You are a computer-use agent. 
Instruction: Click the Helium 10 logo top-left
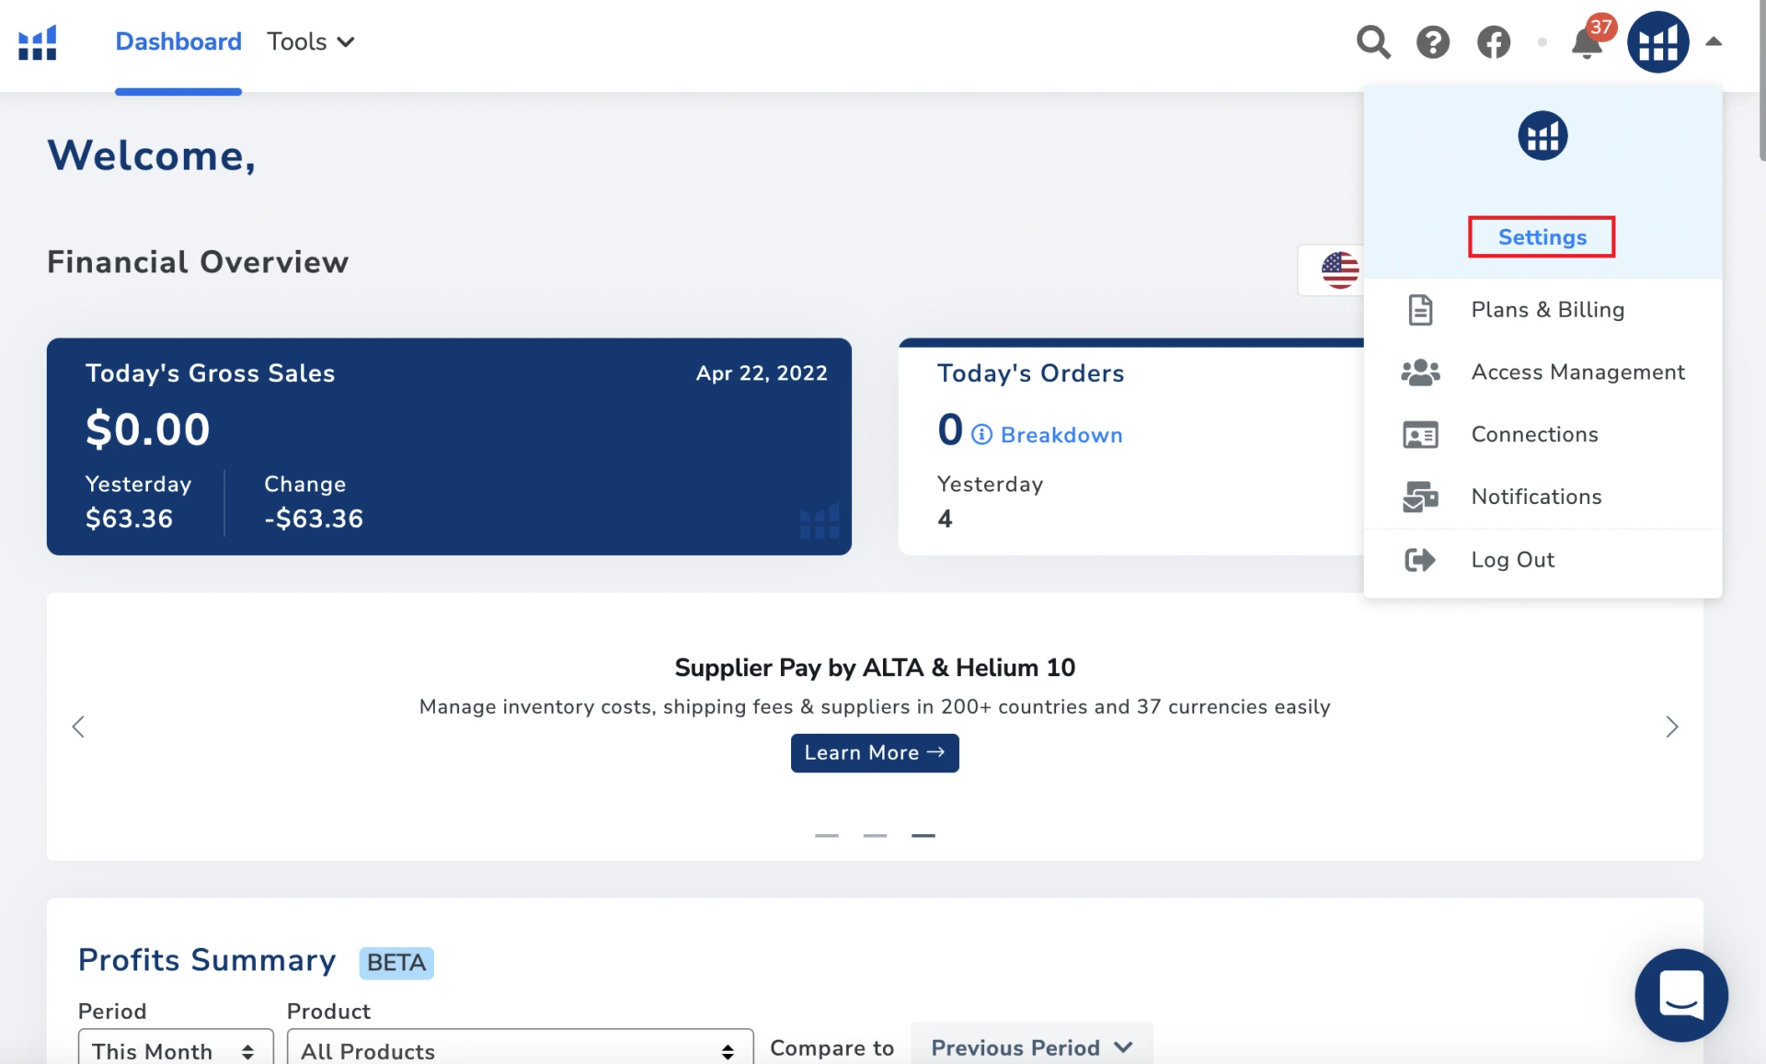point(38,42)
